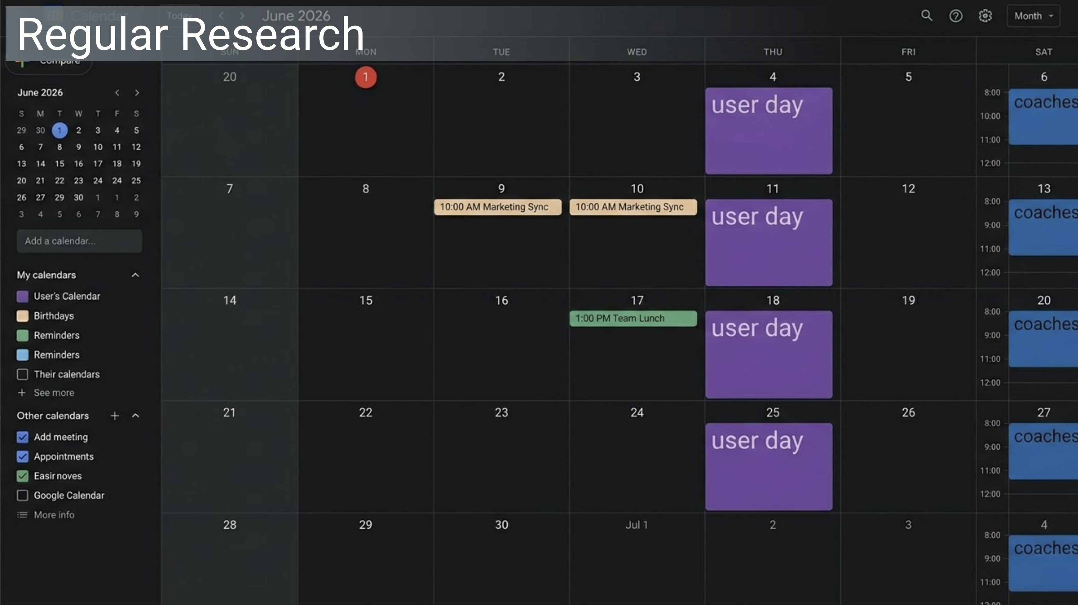1078x605 pixels.
Task: Click the plus icon beside See more
Action: [x=22, y=392]
